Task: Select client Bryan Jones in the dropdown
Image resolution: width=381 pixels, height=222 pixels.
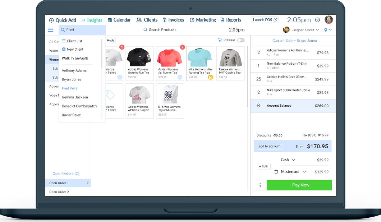Action: pos(72,79)
